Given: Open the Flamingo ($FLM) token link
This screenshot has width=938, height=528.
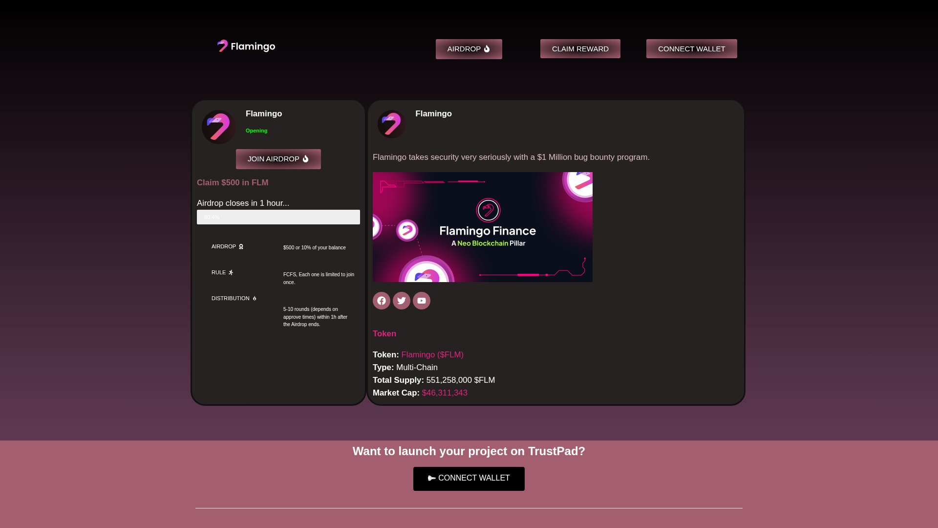Looking at the screenshot, I should coord(432,355).
